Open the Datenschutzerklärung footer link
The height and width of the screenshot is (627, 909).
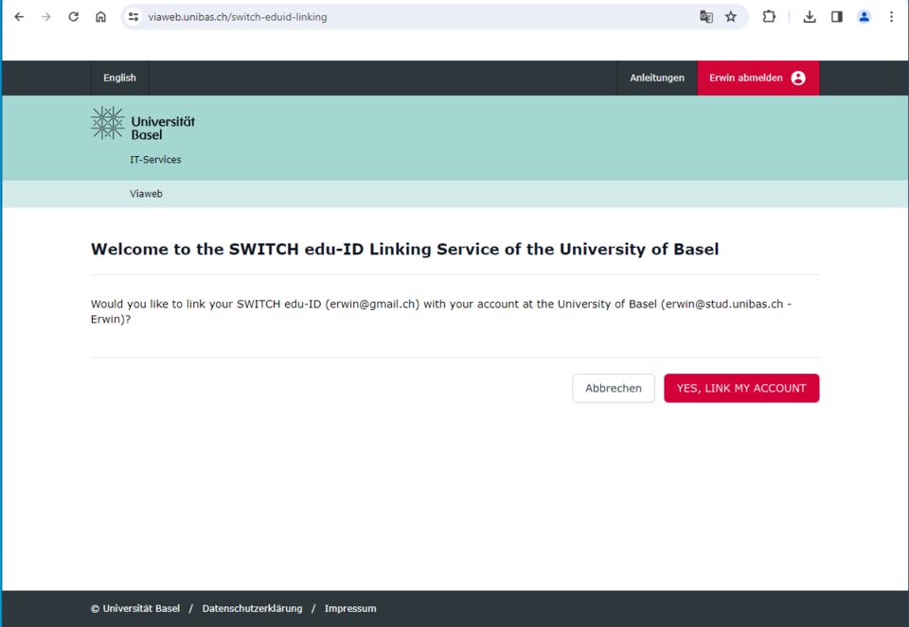(x=252, y=609)
